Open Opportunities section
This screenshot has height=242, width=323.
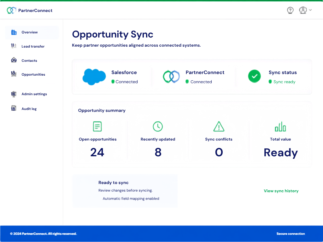coord(33,74)
